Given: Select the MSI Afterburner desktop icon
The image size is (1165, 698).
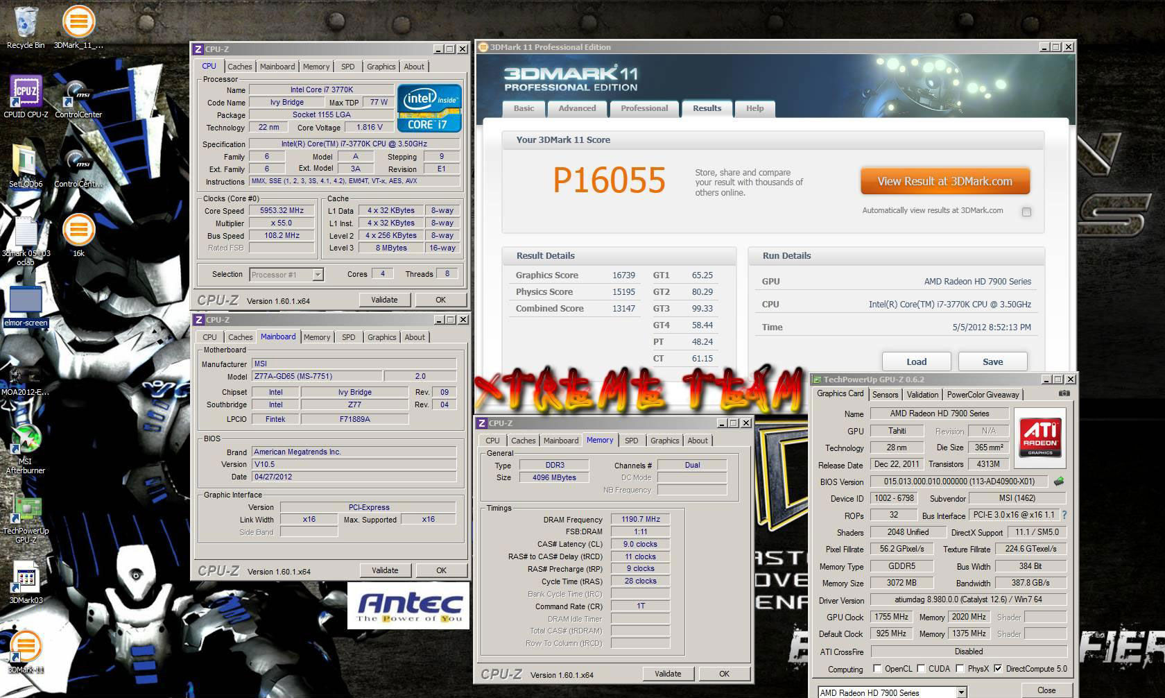Looking at the screenshot, I should (26, 450).
